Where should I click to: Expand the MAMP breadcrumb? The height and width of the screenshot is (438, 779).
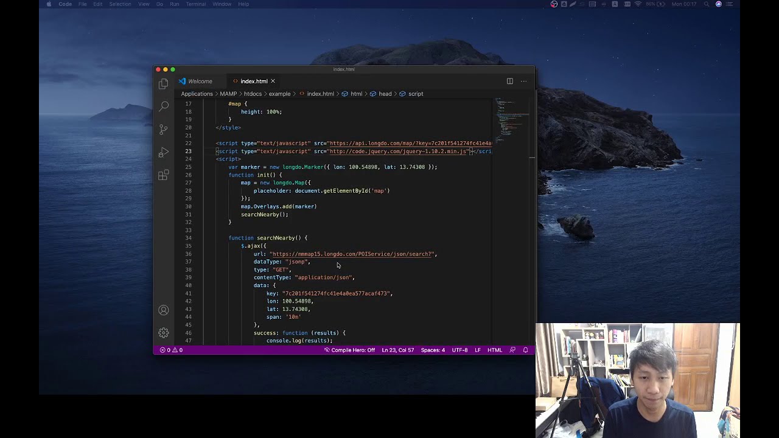[228, 94]
